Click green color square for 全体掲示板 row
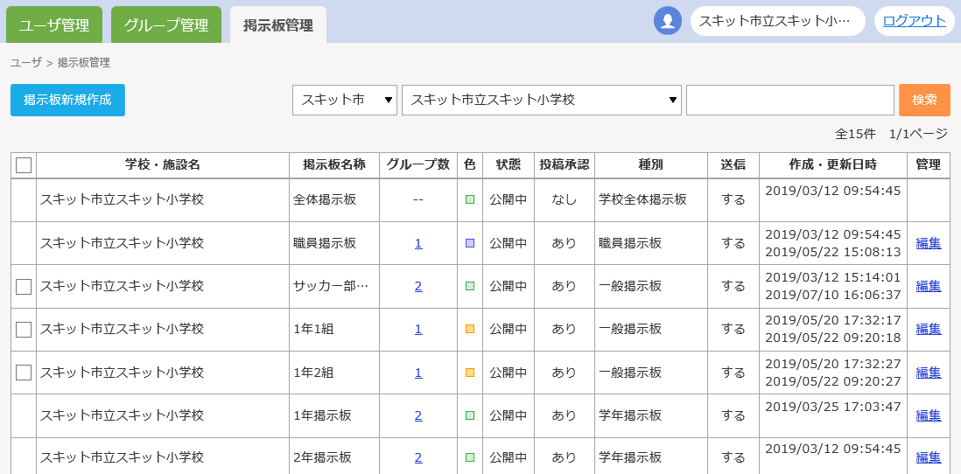Image resolution: width=961 pixels, height=474 pixels. [470, 199]
